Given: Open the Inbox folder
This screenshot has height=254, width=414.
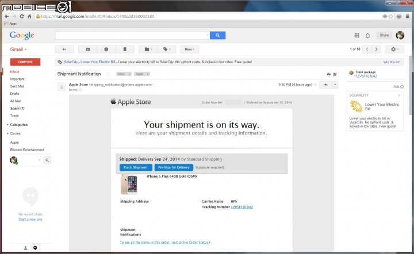Looking at the screenshot, I should (15, 72).
